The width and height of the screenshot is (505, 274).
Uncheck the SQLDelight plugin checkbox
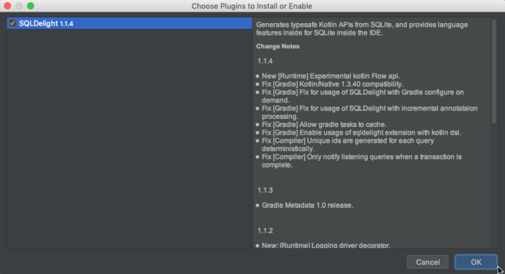click(x=12, y=23)
